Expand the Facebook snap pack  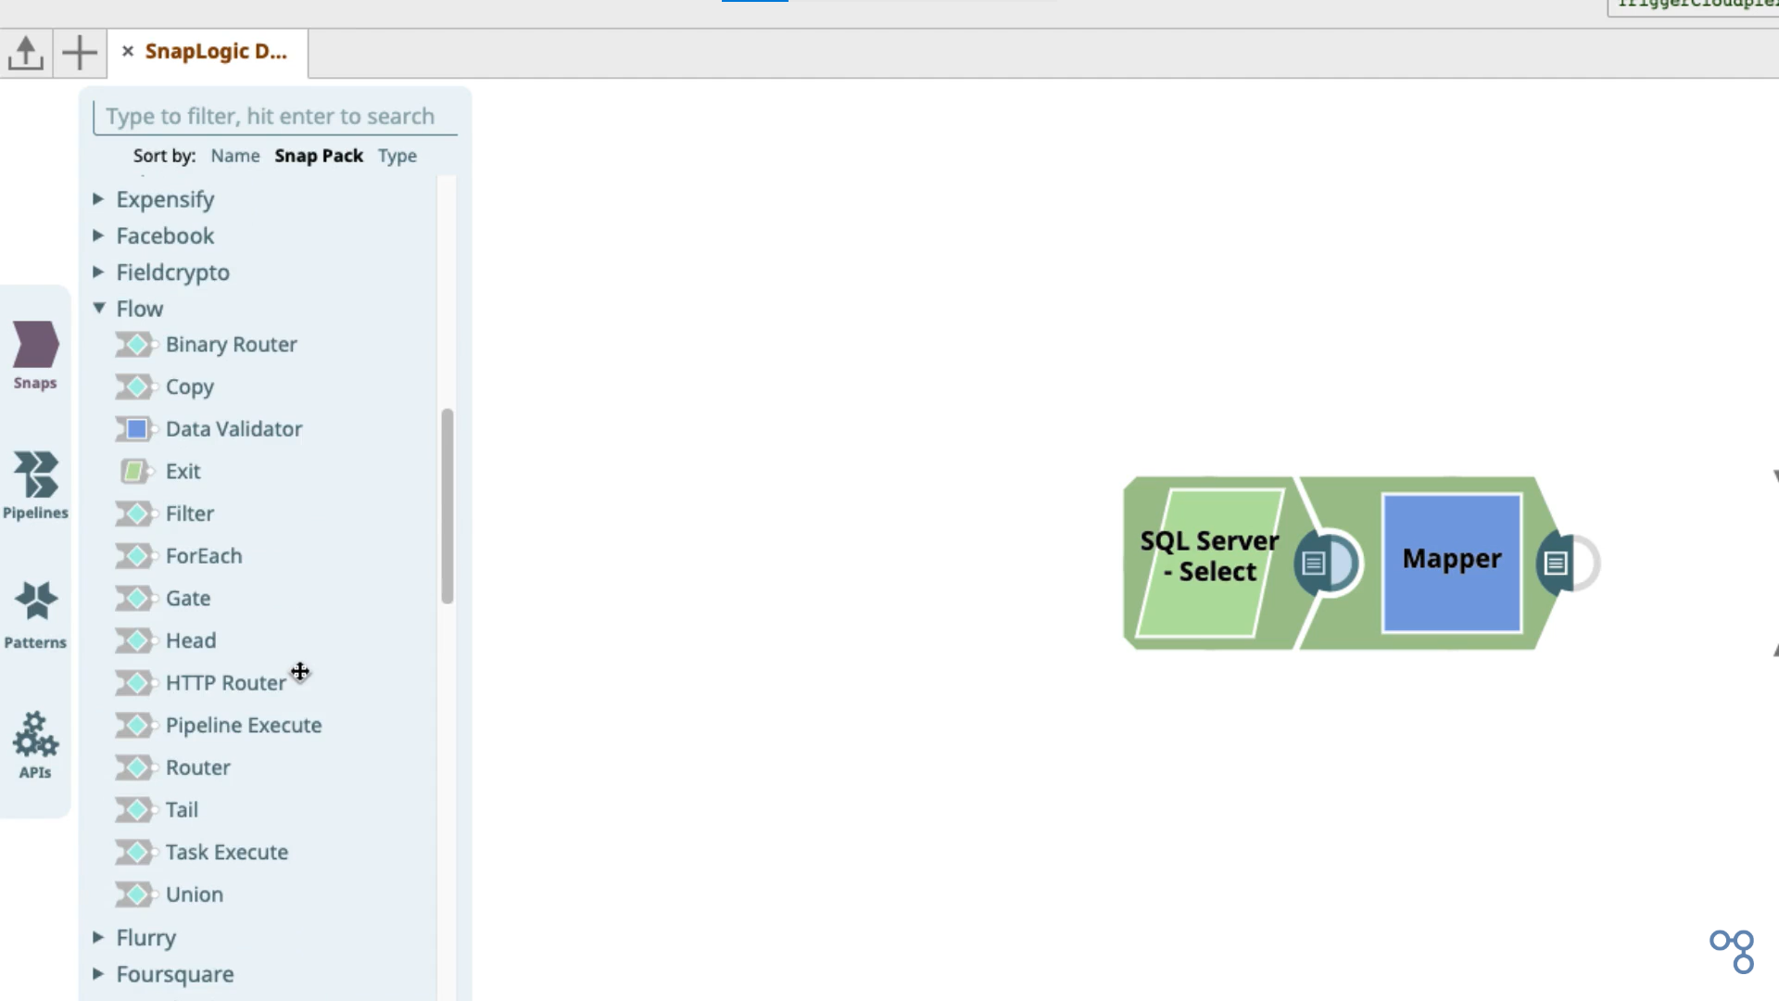tap(98, 235)
